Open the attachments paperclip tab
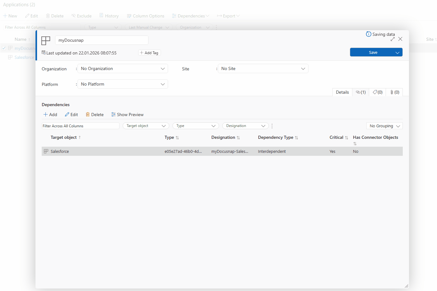Screen dimensions: 437x291 pyautogui.click(x=394, y=92)
